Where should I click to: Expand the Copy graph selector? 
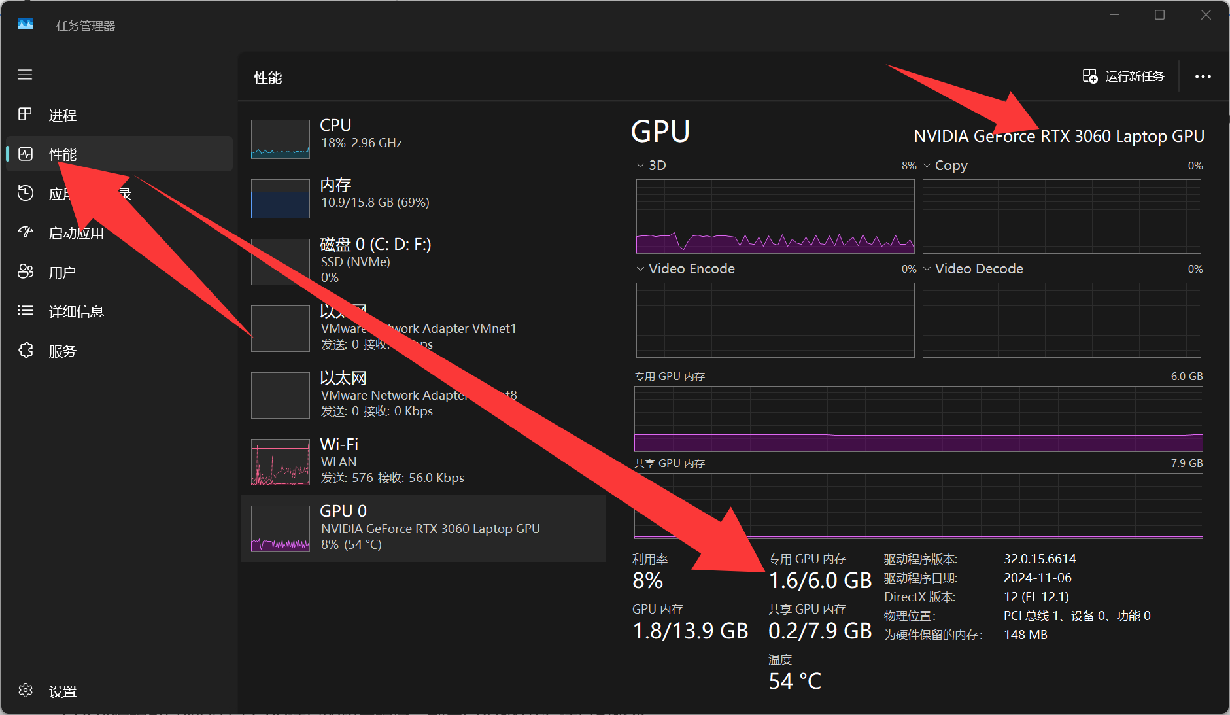[x=927, y=165]
